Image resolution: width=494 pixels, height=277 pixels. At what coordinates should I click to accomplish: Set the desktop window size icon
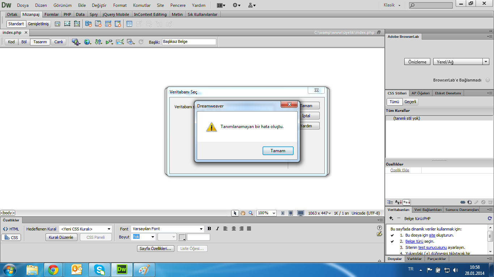301,213
